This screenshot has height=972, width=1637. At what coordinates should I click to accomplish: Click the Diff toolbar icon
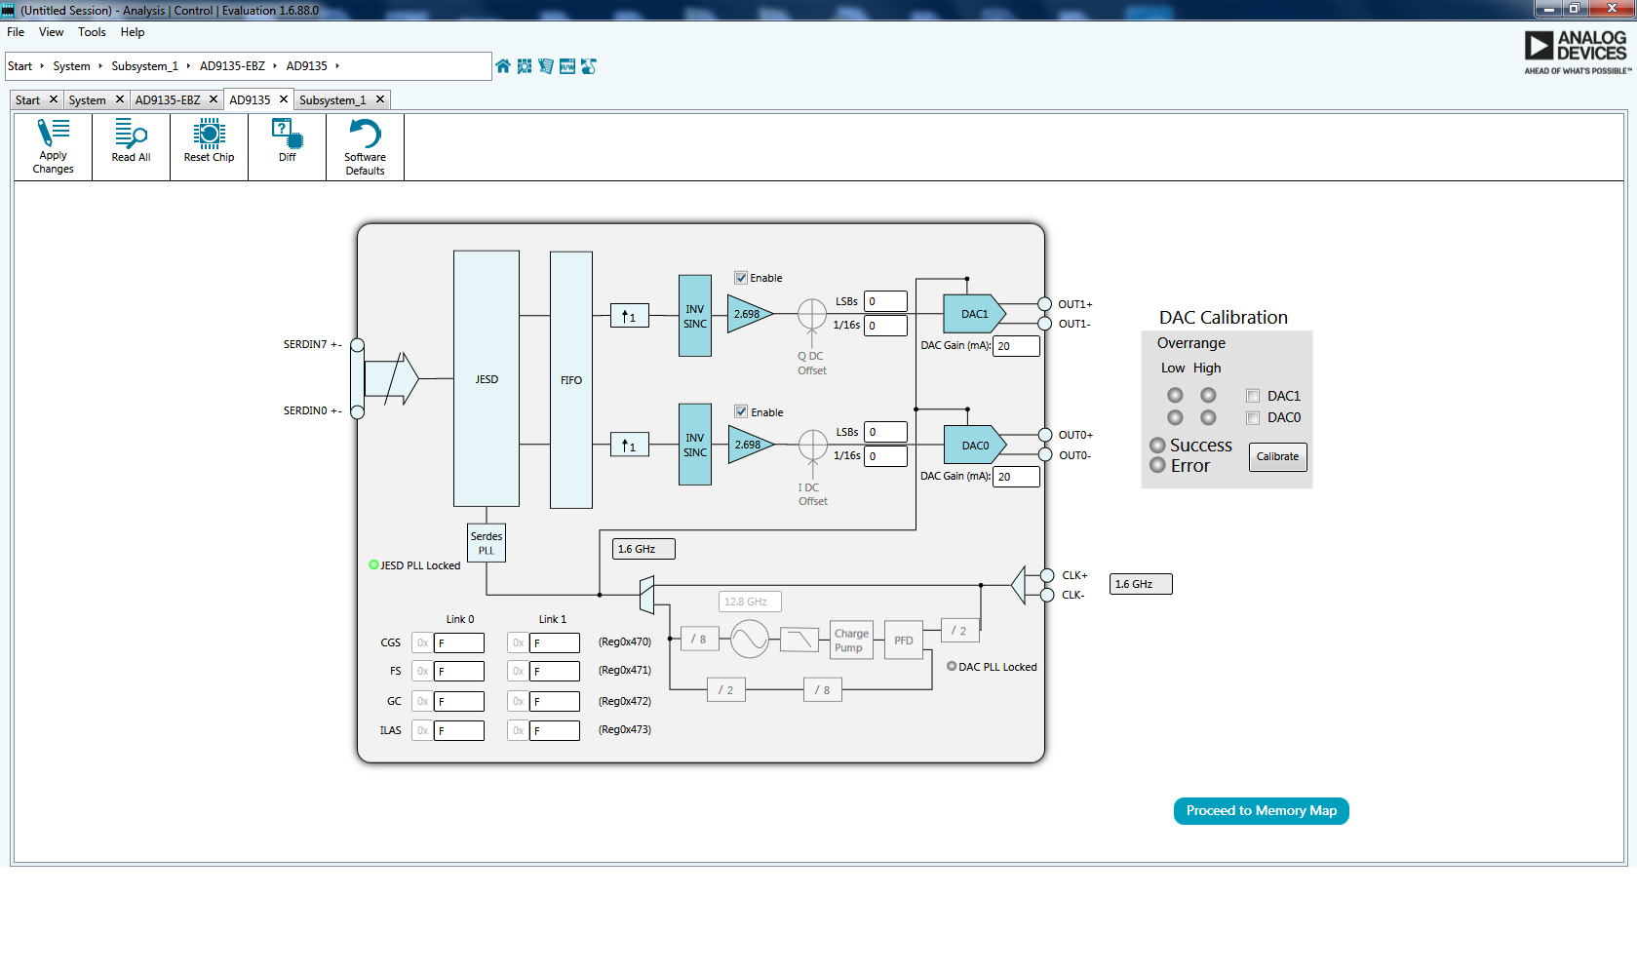pos(286,146)
